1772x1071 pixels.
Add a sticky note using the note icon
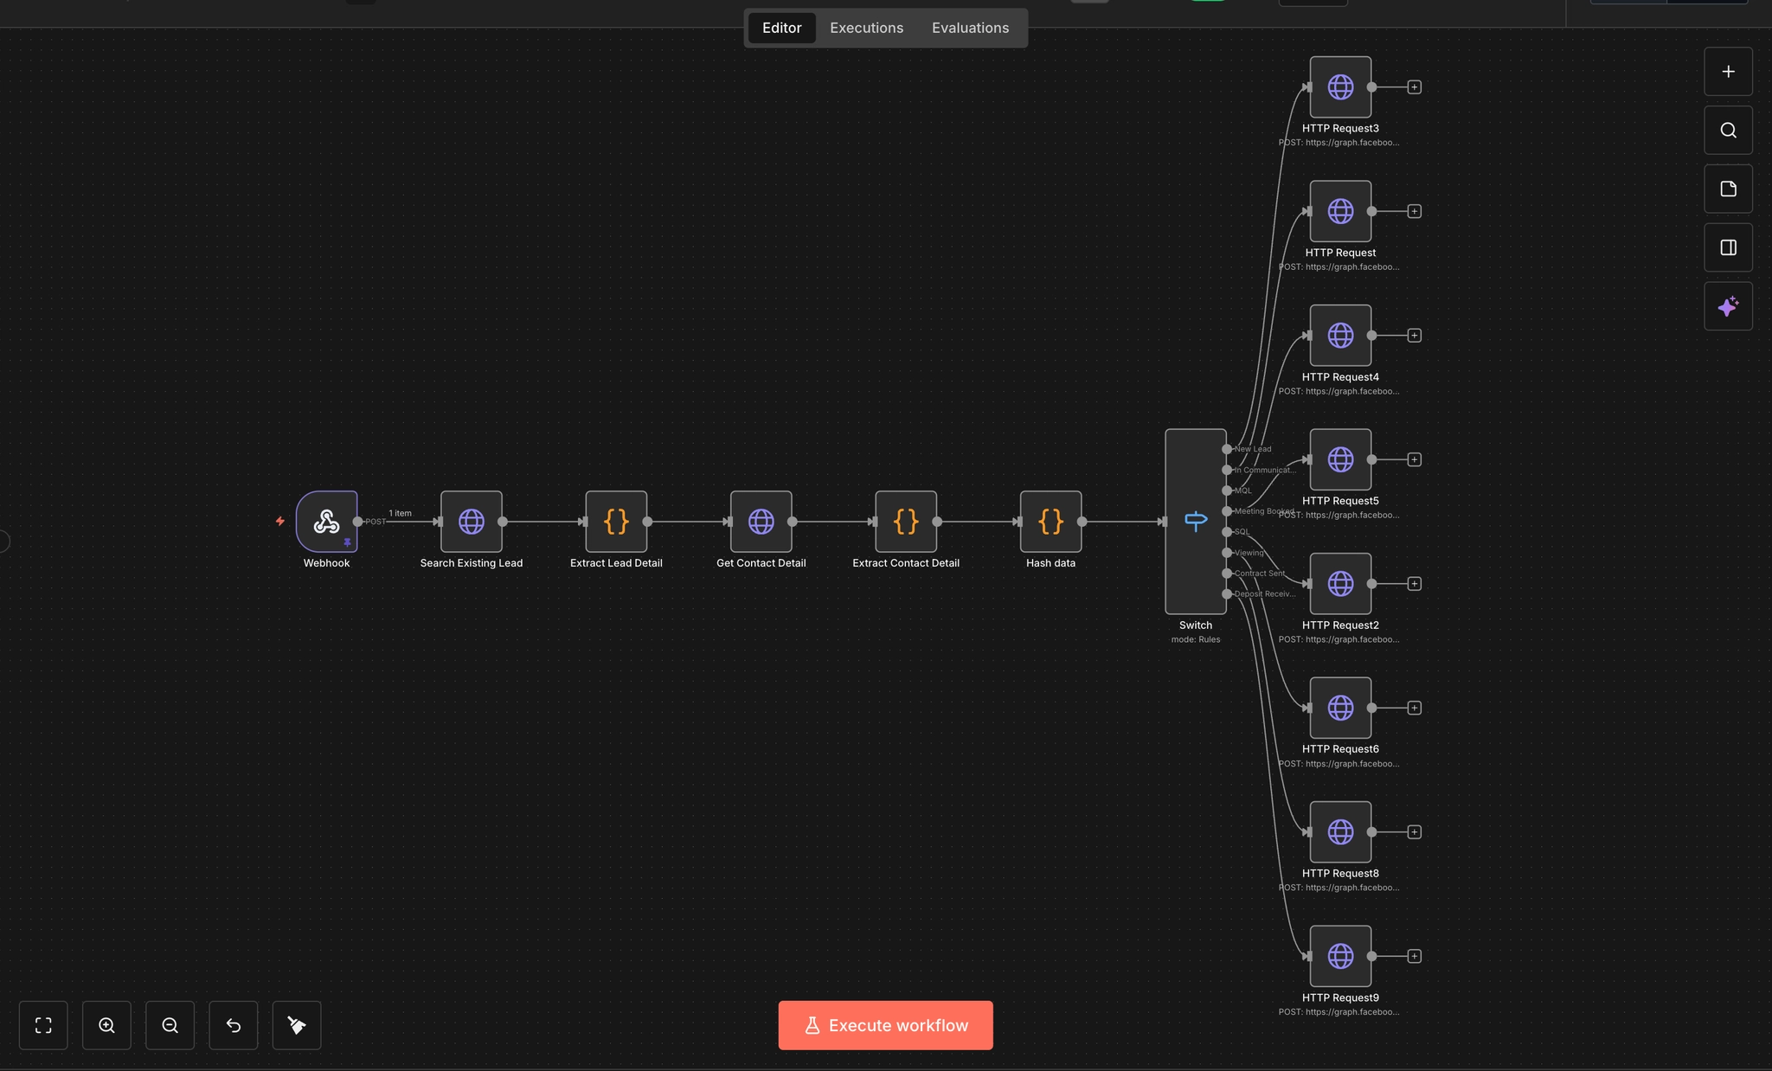[x=1727, y=189]
